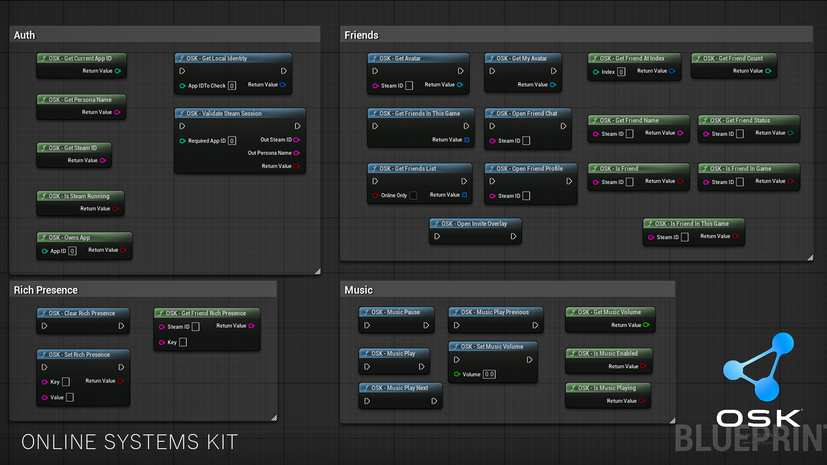This screenshot has height=465, width=827.
Task: Click exec pin on OSK - Open Invite Overlay
Action: [437, 236]
